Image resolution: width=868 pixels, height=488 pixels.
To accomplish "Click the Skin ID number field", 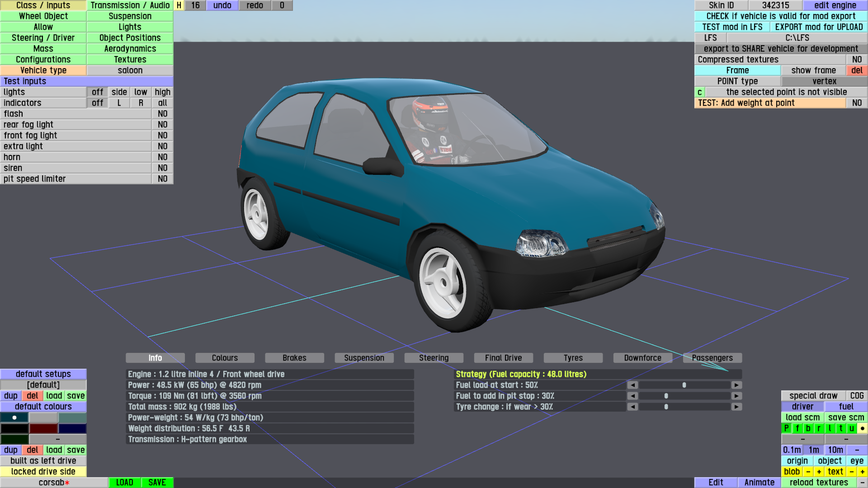I will click(775, 5).
